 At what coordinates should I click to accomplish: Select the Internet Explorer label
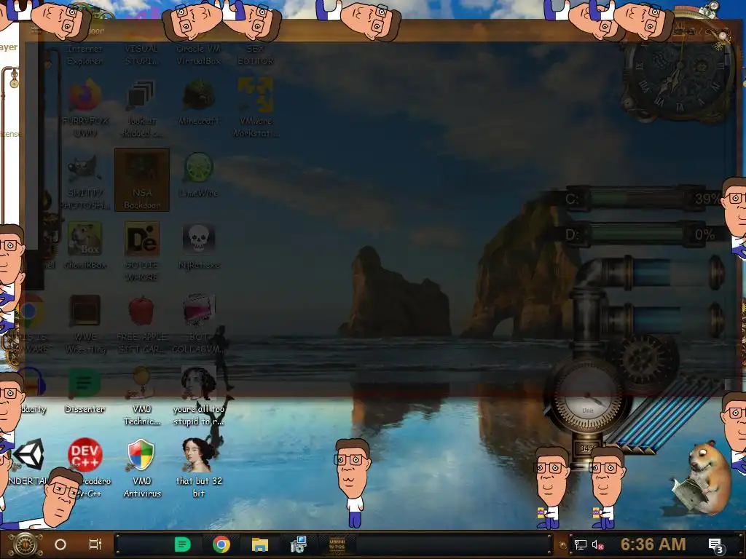(85, 55)
